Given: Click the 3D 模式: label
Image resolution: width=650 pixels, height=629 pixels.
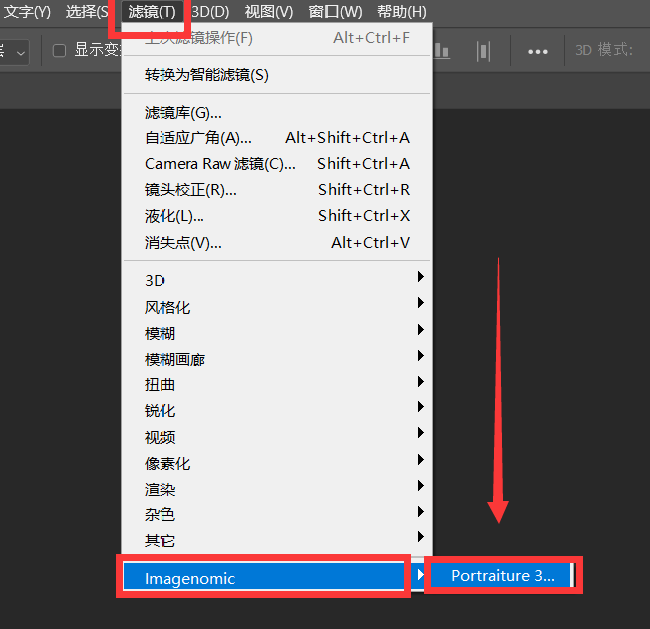Looking at the screenshot, I should pos(604,50).
